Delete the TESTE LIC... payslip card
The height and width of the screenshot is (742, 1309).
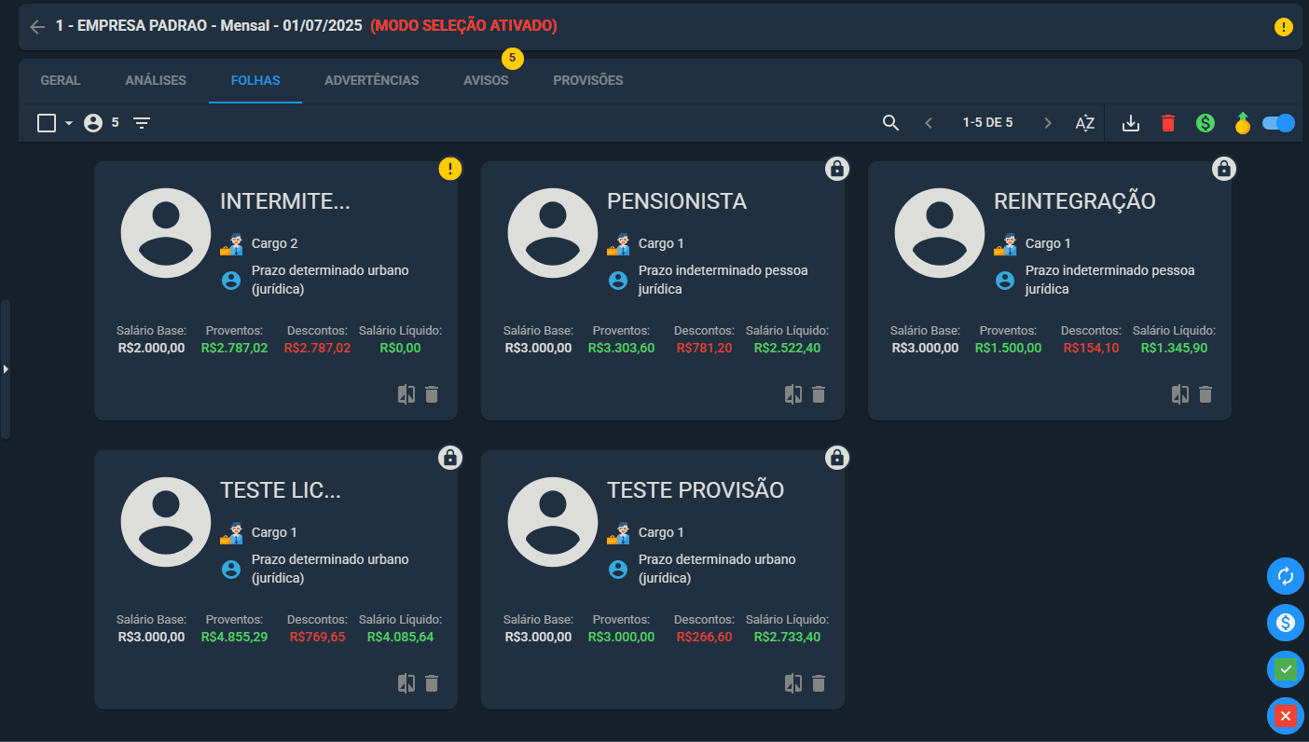[432, 683]
